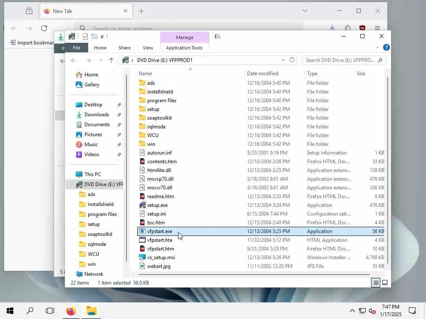Click the uBlock Origin extension icon in Firefox

point(362,28)
